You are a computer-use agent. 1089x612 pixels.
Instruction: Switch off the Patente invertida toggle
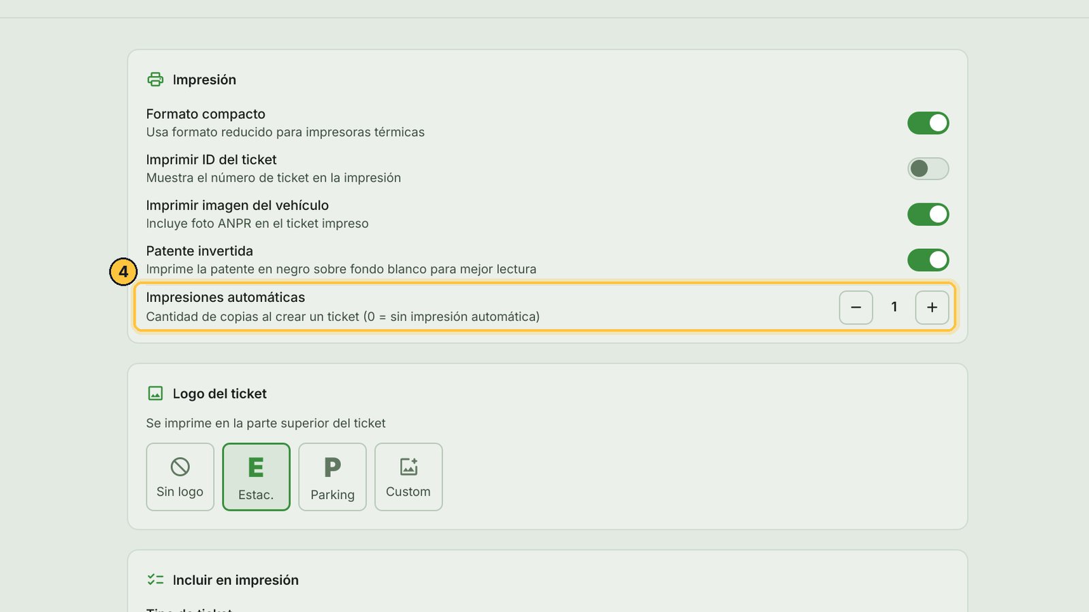[928, 260]
